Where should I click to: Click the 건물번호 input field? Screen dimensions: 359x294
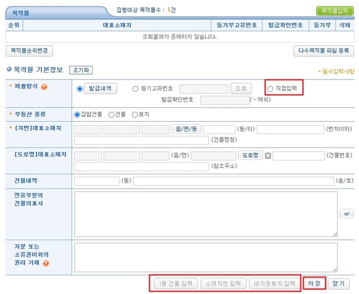point(299,156)
